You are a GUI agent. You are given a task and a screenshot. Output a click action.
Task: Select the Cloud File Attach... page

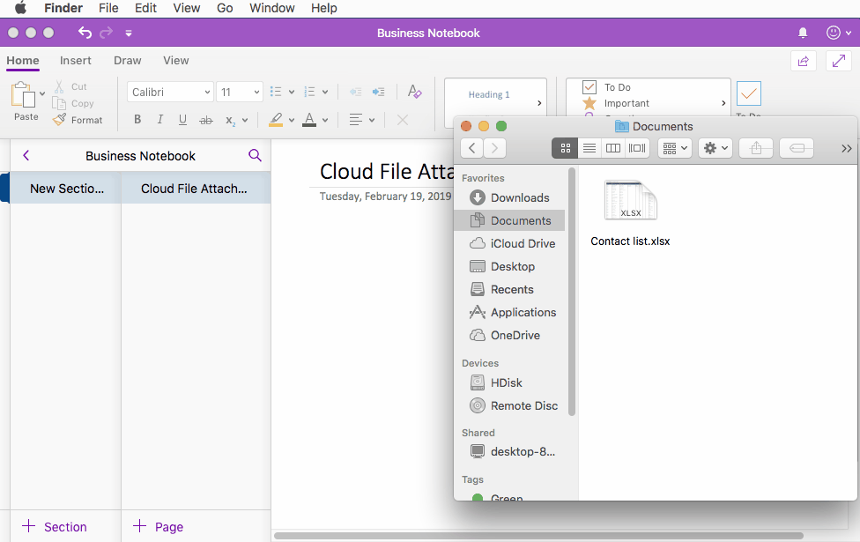196,189
